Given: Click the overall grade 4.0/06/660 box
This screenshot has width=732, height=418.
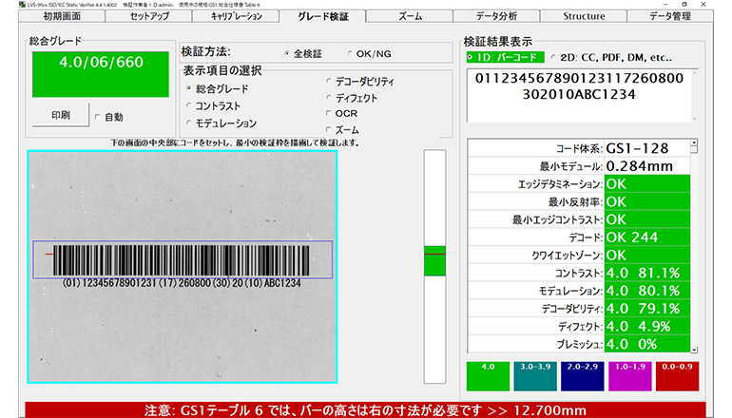Looking at the screenshot, I should (x=101, y=74).
